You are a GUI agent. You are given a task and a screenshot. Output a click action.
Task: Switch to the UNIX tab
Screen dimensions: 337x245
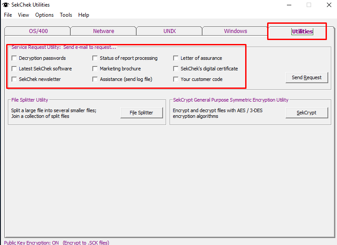169,31
